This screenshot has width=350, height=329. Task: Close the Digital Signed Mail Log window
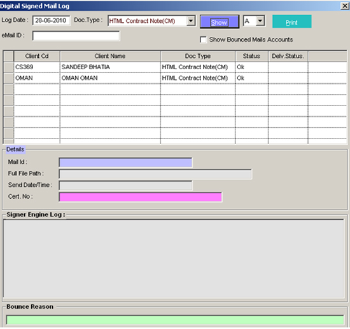pos(345,6)
